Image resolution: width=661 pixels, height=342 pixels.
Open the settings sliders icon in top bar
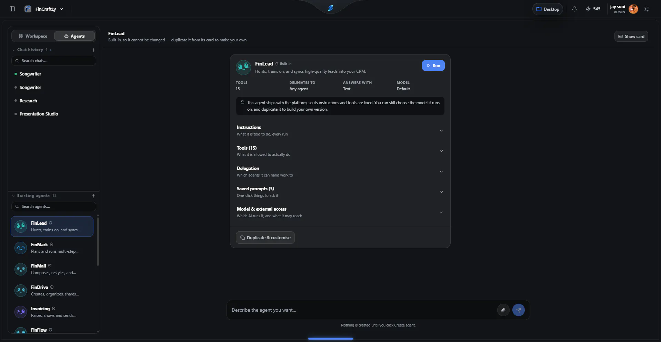(647, 9)
